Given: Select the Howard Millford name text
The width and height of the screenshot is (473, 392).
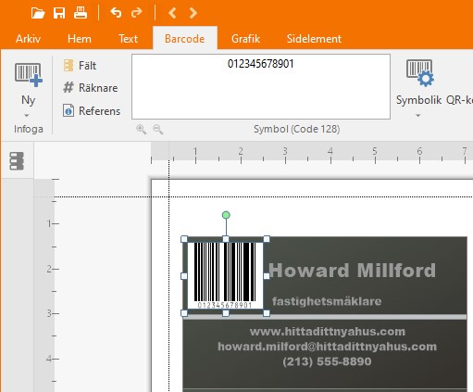Looking at the screenshot, I should (x=353, y=271).
